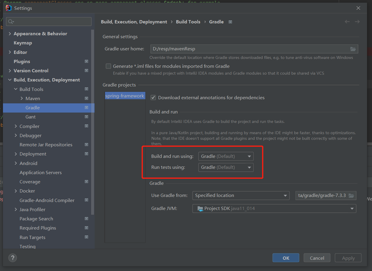Viewport: 372px width, 271px height.
Task: Collapse Build, Execution, Deployment section
Action: point(10,80)
